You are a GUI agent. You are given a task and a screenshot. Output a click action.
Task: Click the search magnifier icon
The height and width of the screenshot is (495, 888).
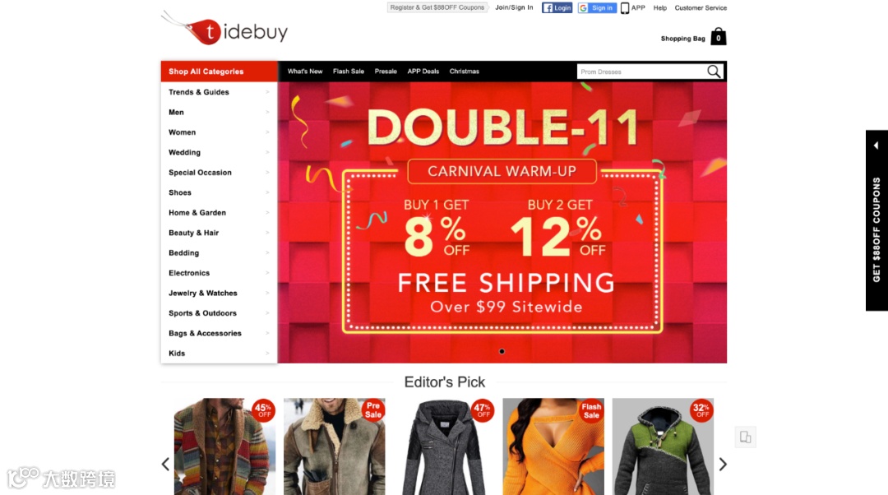[714, 72]
